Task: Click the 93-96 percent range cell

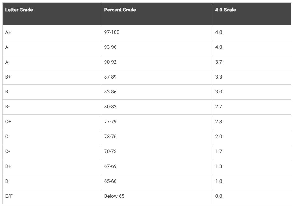Action: coord(111,47)
